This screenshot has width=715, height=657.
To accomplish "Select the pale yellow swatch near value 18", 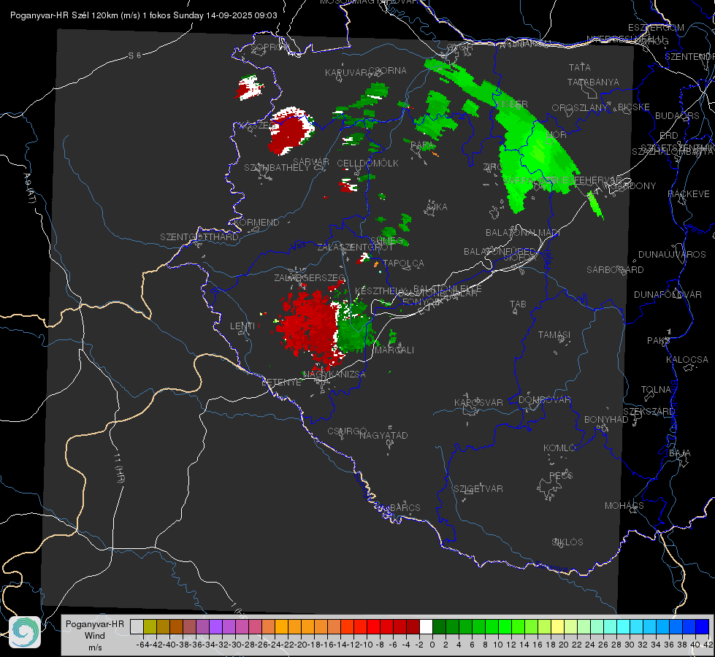I will pos(558,626).
